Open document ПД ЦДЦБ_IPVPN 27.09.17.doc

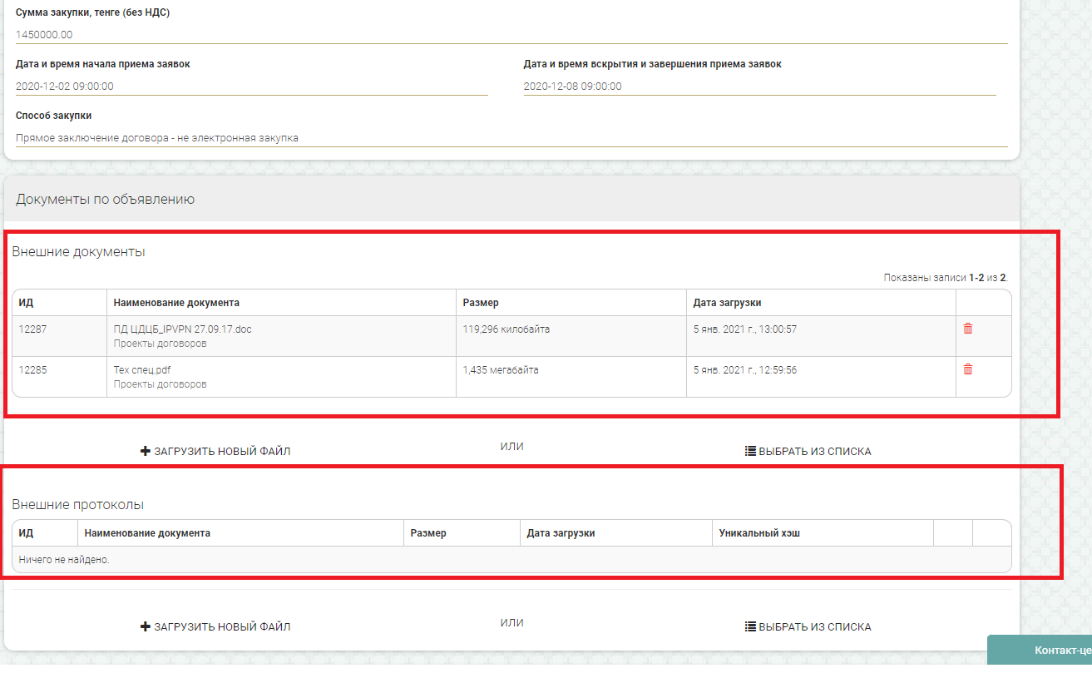(182, 329)
